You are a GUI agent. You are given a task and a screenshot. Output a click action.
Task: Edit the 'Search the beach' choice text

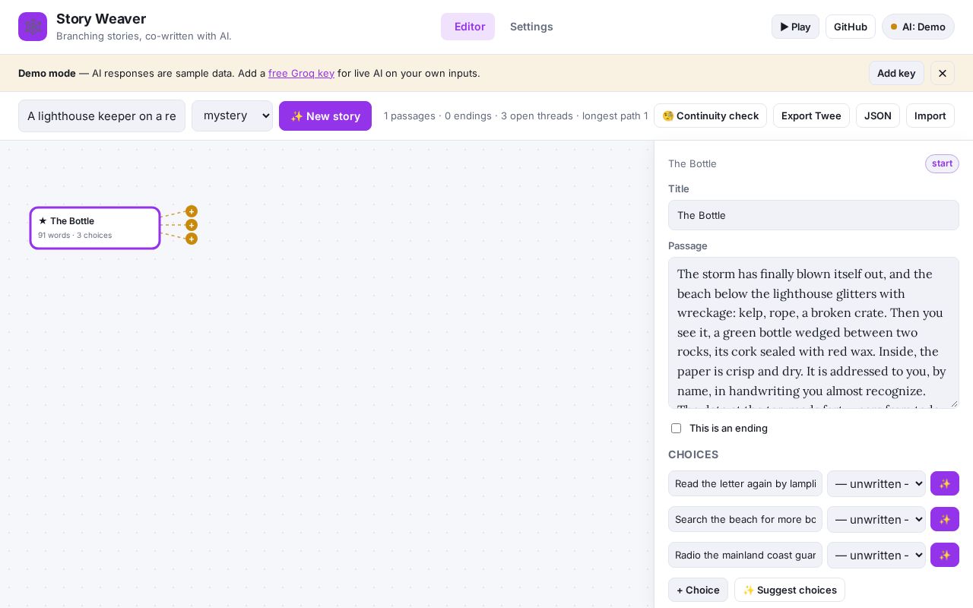745,519
